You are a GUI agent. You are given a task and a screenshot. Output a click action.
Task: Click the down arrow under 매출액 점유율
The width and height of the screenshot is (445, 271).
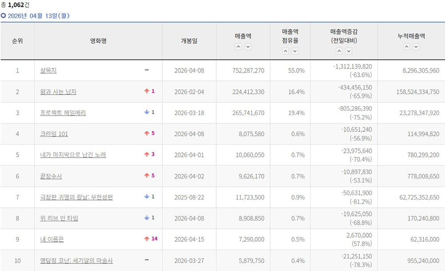tap(295, 51)
